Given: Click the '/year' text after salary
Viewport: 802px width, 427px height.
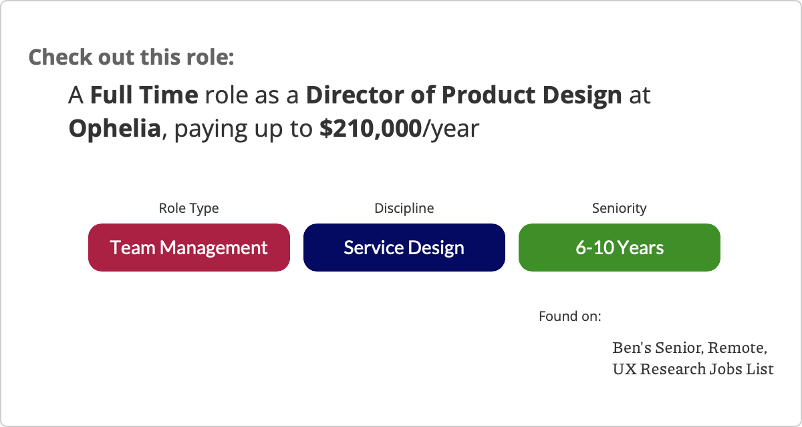Looking at the screenshot, I should pos(451,129).
